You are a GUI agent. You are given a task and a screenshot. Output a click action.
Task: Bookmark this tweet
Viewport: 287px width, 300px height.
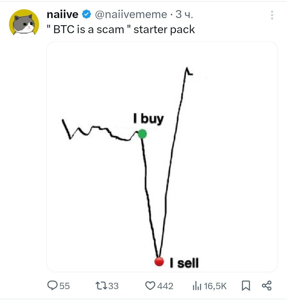point(246,286)
